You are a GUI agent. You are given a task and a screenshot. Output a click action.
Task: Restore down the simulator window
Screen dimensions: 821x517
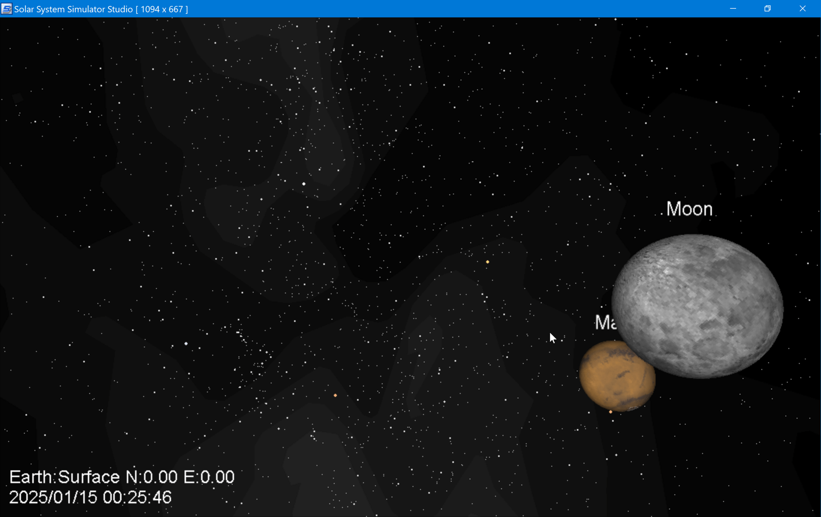767,9
